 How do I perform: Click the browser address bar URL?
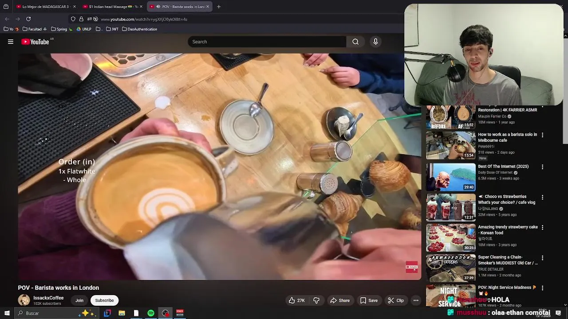click(x=144, y=19)
